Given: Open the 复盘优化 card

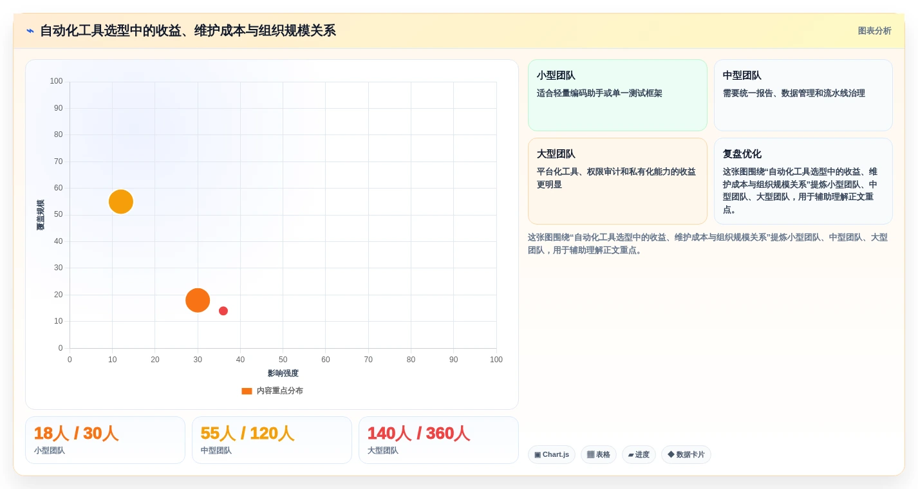Looking at the screenshot, I should [x=803, y=181].
